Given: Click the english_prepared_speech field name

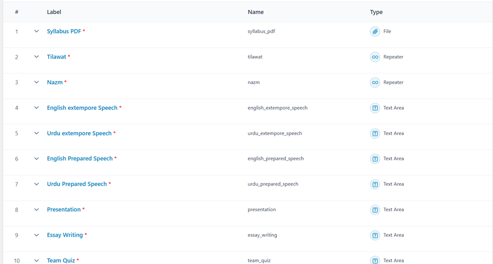Looking at the screenshot, I should pyautogui.click(x=275, y=158).
